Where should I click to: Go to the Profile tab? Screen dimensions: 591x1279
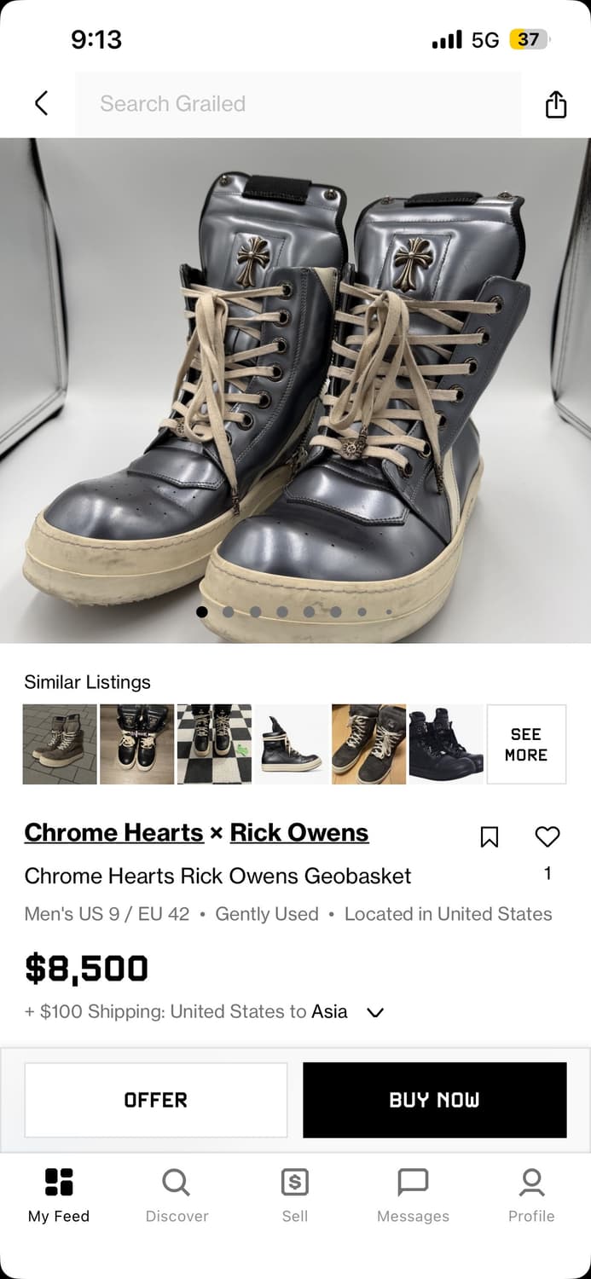coord(531,1195)
